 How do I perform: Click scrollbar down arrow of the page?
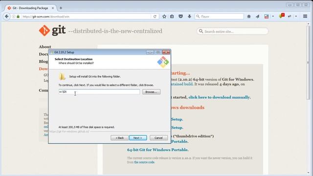pos(308,173)
